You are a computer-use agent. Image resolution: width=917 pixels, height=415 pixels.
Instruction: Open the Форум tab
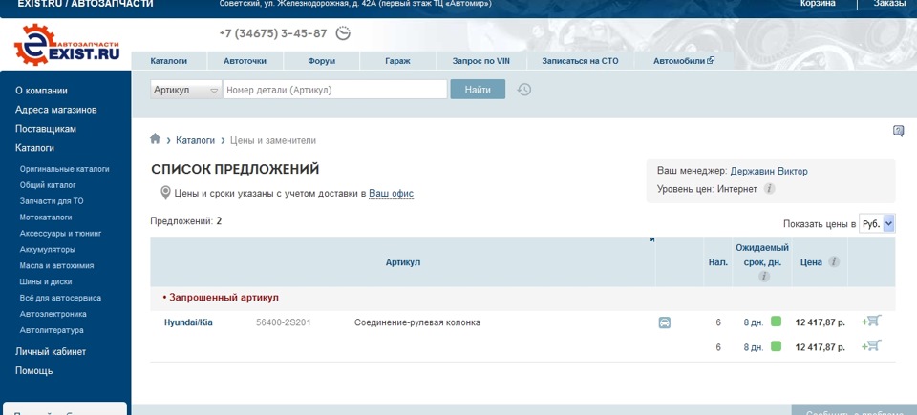[x=322, y=61]
